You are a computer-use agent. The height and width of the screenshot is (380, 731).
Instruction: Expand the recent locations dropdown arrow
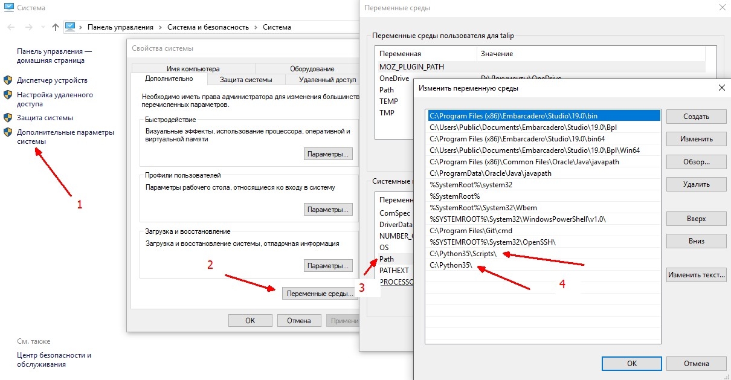[x=43, y=27]
